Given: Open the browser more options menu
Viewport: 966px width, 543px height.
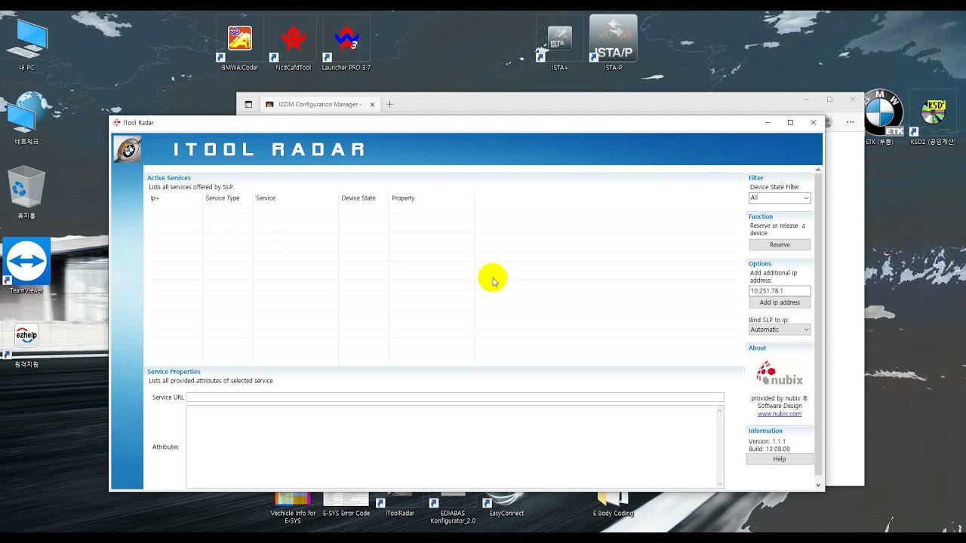Looking at the screenshot, I should [850, 122].
